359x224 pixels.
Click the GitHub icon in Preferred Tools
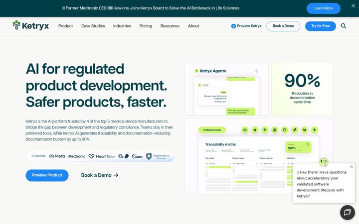point(285,130)
